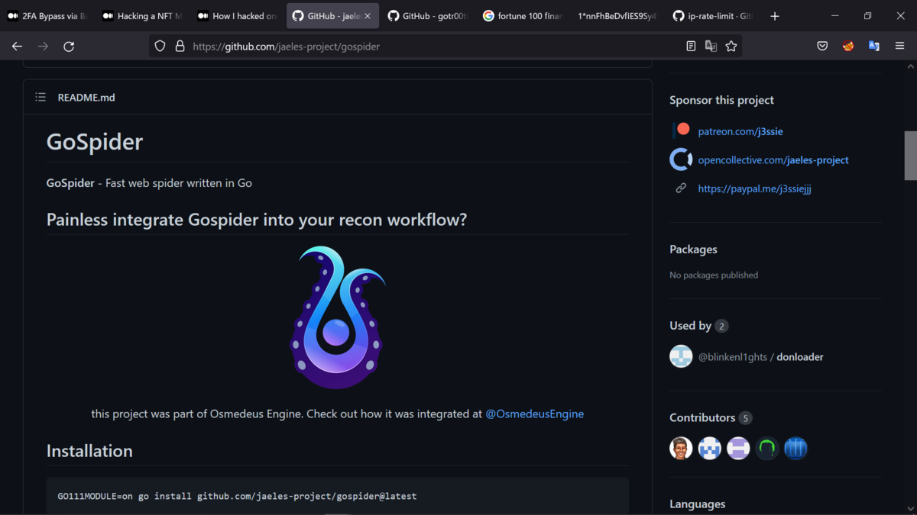Open the blinkenl1ghts avatar under Used by
The height and width of the screenshot is (515, 917).
click(681, 356)
